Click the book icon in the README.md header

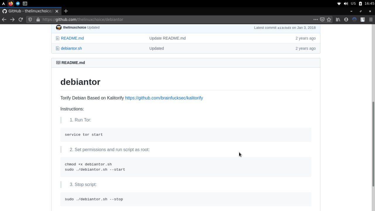pyautogui.click(x=58, y=63)
